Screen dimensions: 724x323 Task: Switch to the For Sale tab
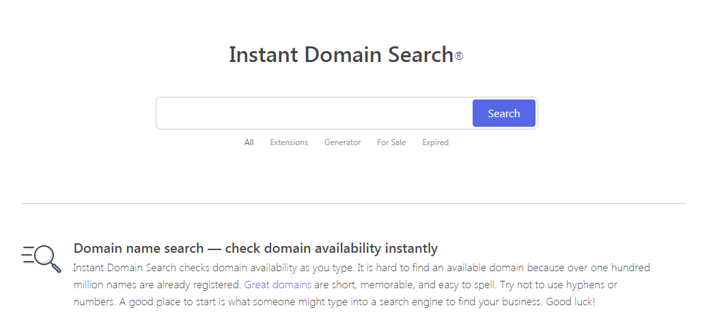pyautogui.click(x=391, y=142)
